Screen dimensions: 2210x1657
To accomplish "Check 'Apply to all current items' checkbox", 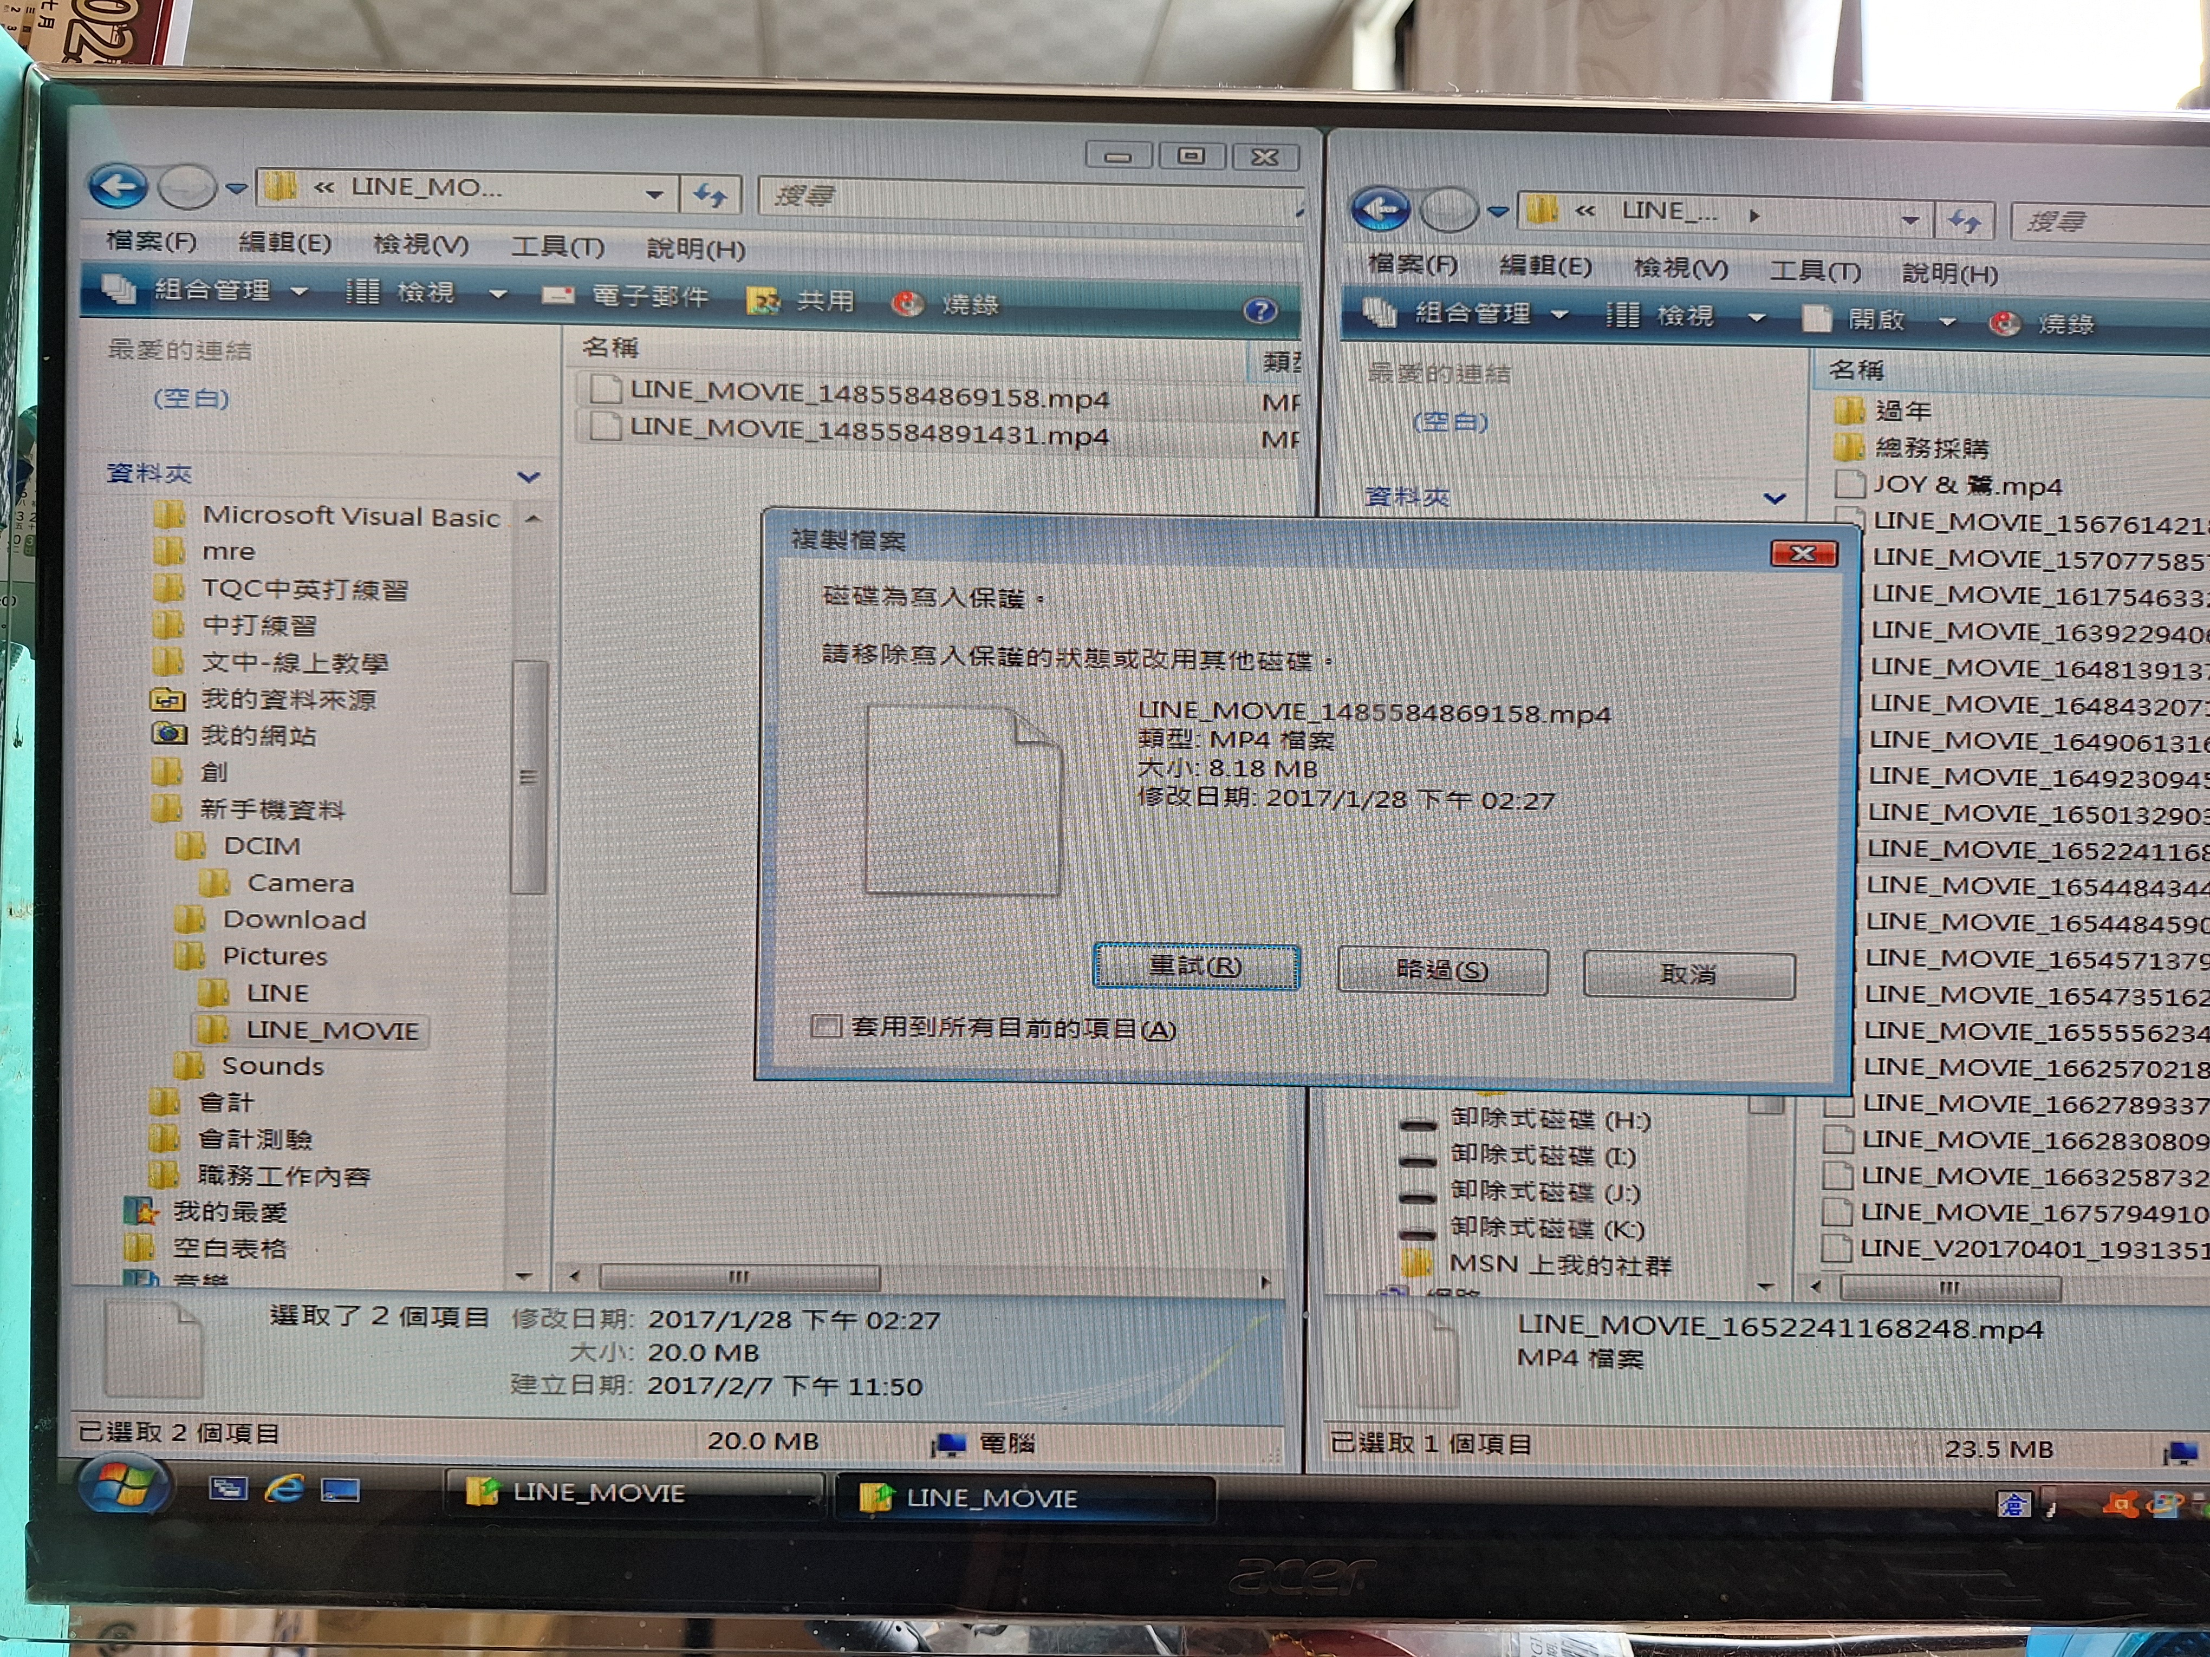I will 825,1026.
